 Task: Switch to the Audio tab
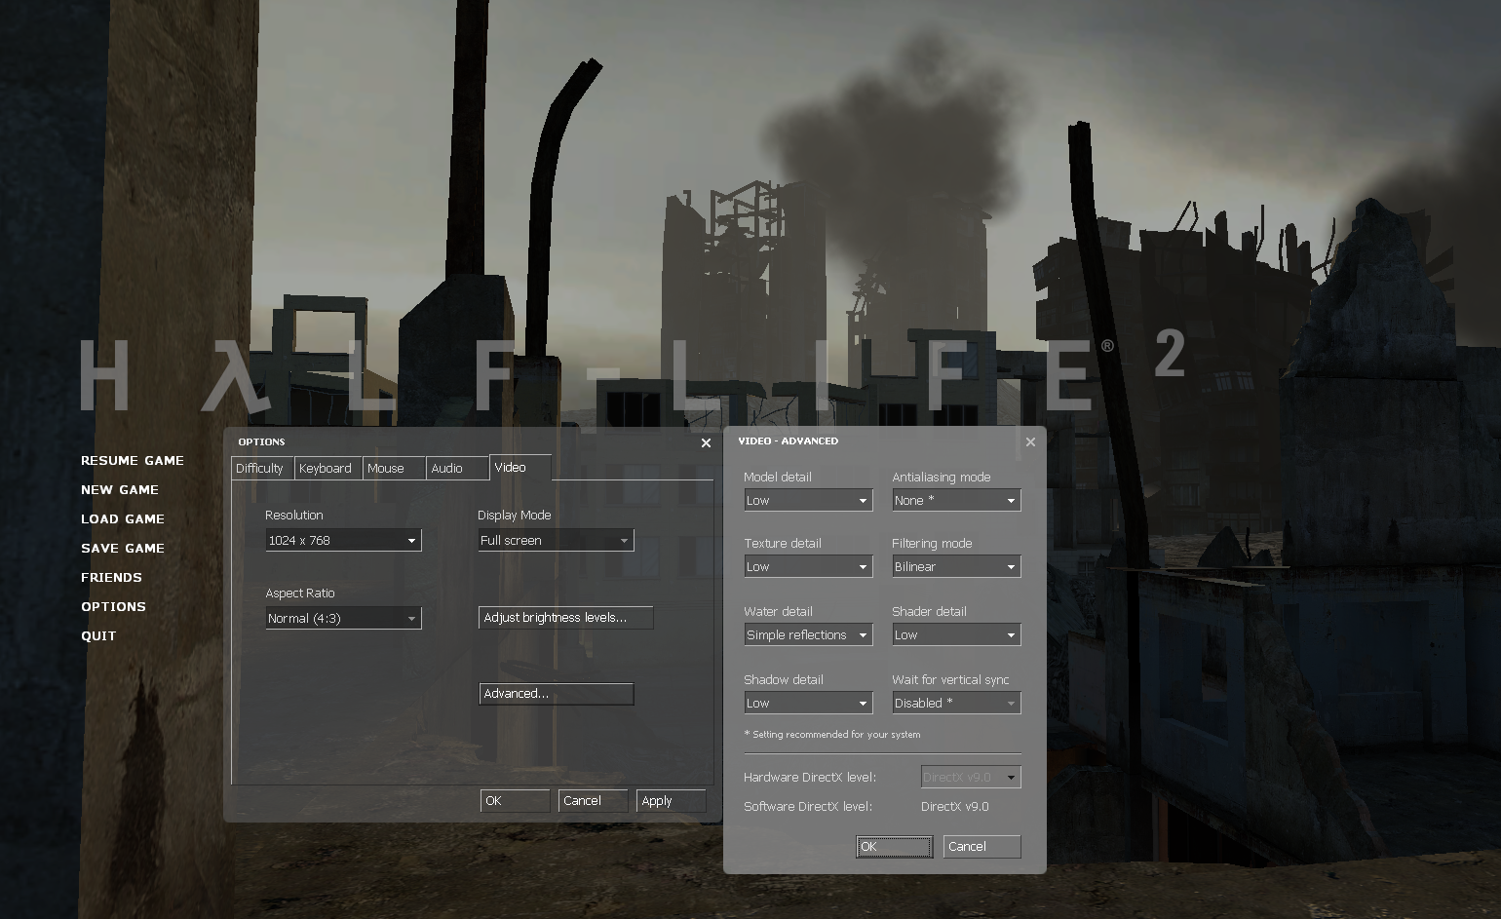(457, 468)
